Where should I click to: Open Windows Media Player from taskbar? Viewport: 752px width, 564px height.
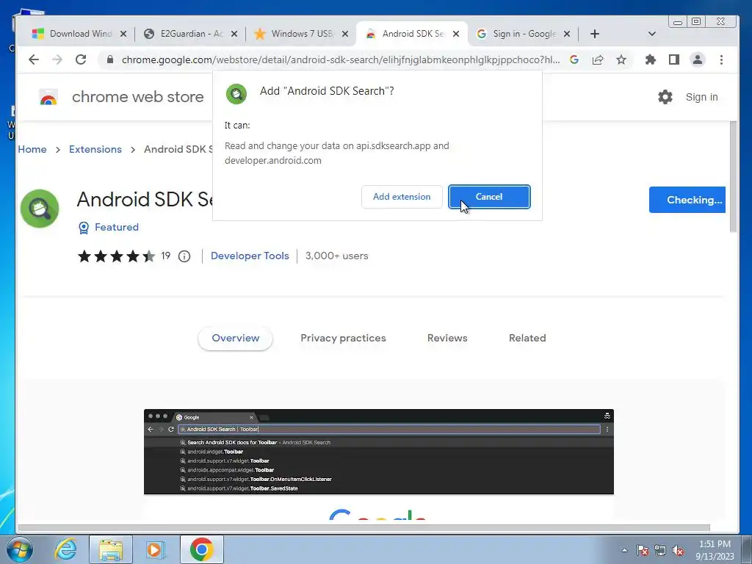pos(155,549)
